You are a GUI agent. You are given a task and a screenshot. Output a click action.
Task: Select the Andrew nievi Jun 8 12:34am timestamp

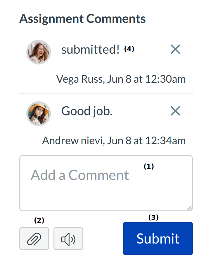(x=114, y=141)
